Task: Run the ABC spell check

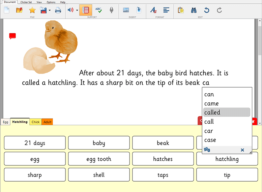Action: coord(98,10)
